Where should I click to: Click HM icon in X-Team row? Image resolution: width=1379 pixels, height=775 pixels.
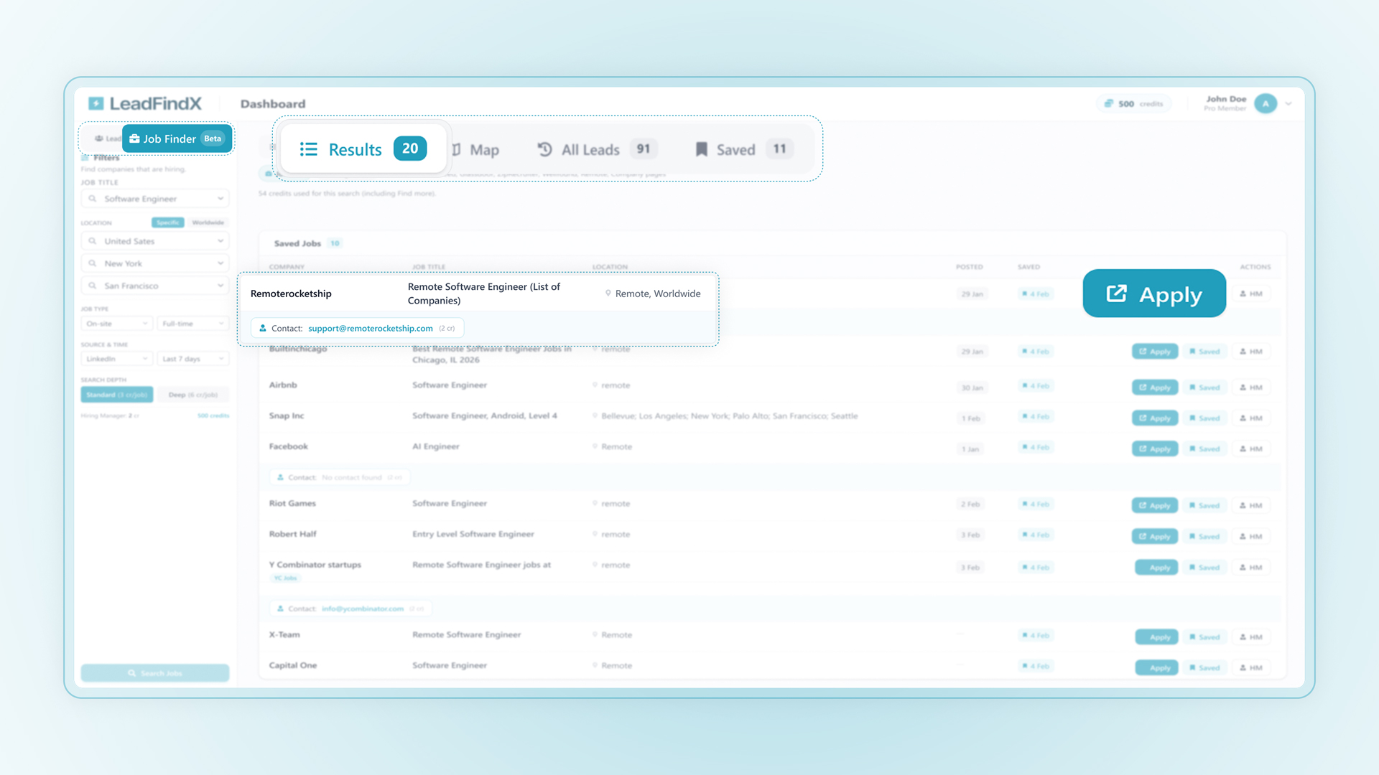coord(1251,637)
